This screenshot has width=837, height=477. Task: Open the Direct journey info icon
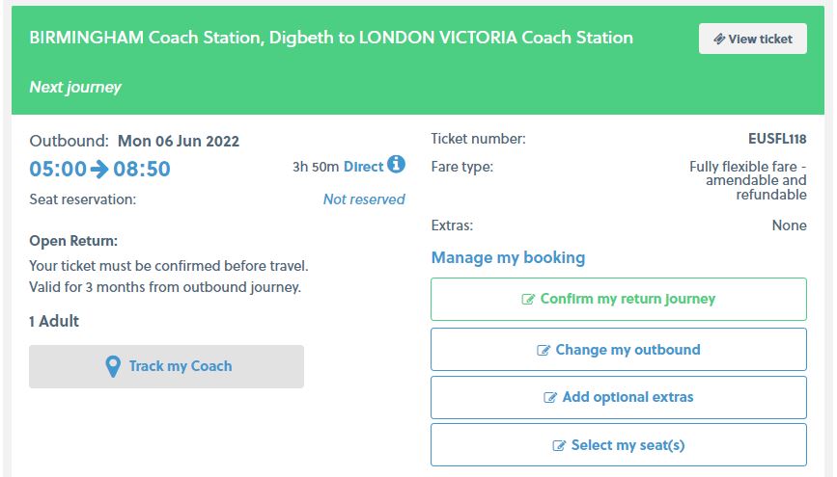click(396, 164)
